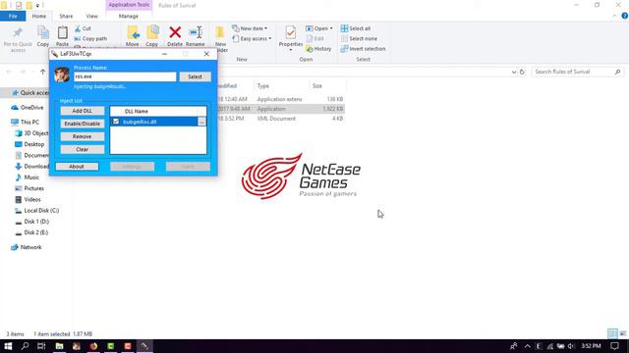Open the Manage tab
629x353 pixels.
tap(129, 16)
